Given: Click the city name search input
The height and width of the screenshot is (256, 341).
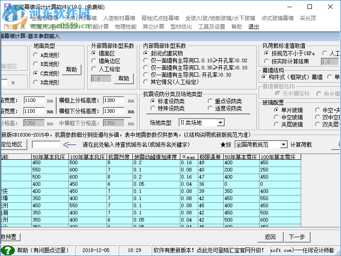Looking at the screenshot, I should click(46, 145).
